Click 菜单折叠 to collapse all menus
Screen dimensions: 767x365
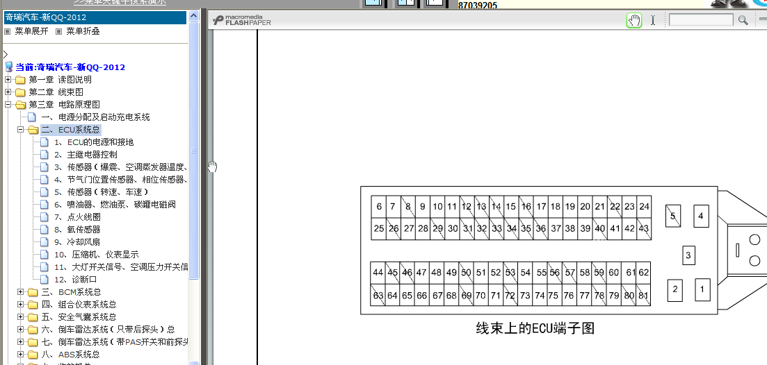(x=83, y=31)
